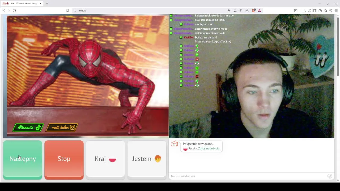Open the downloads icon in toolbar
This screenshot has width=340, height=191.
pyautogui.click(x=304, y=11)
